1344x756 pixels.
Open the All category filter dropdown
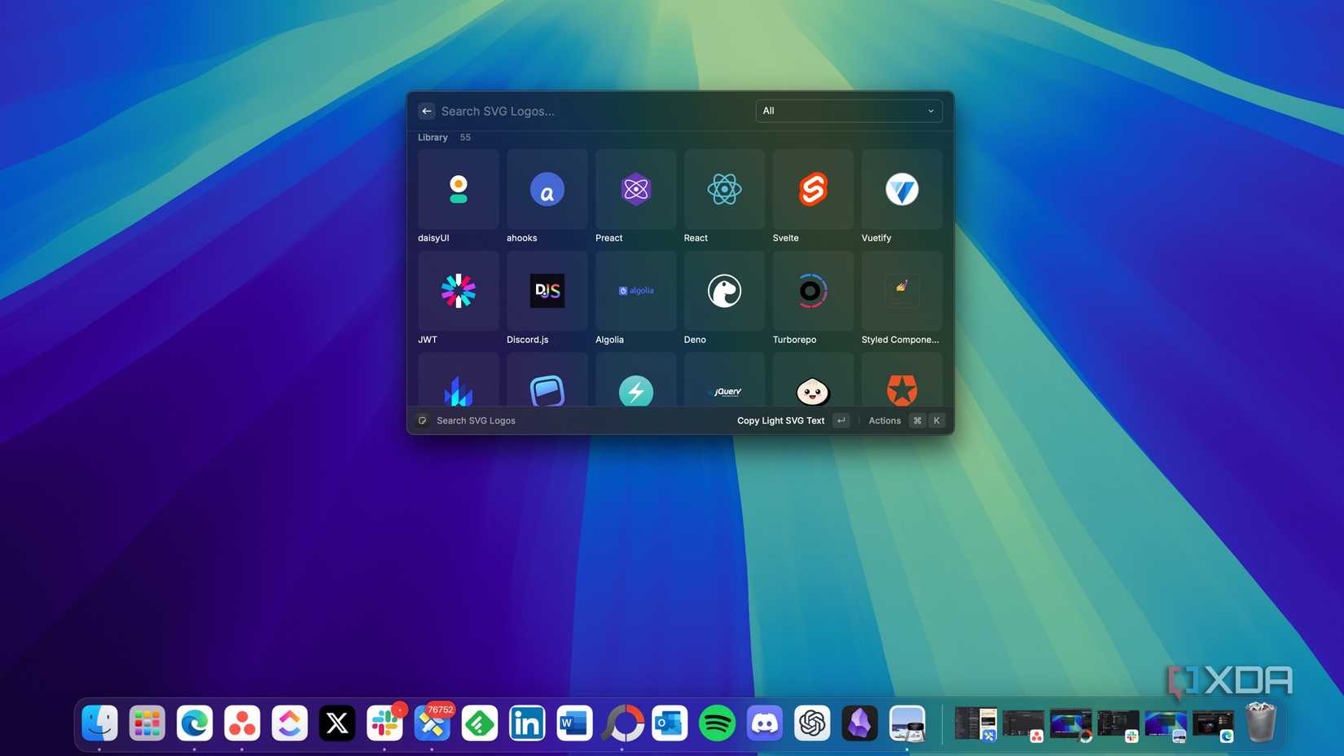point(848,111)
